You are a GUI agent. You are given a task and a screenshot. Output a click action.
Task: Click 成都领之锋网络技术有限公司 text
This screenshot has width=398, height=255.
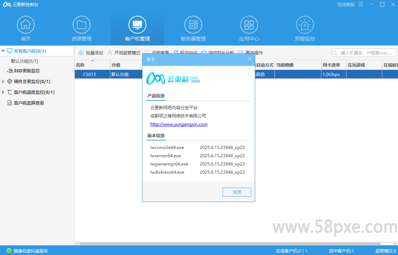178,116
